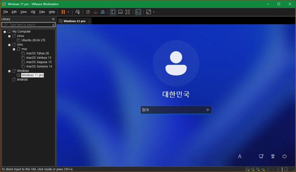
Task: Take a snapshot of the VM
Action: point(88,12)
